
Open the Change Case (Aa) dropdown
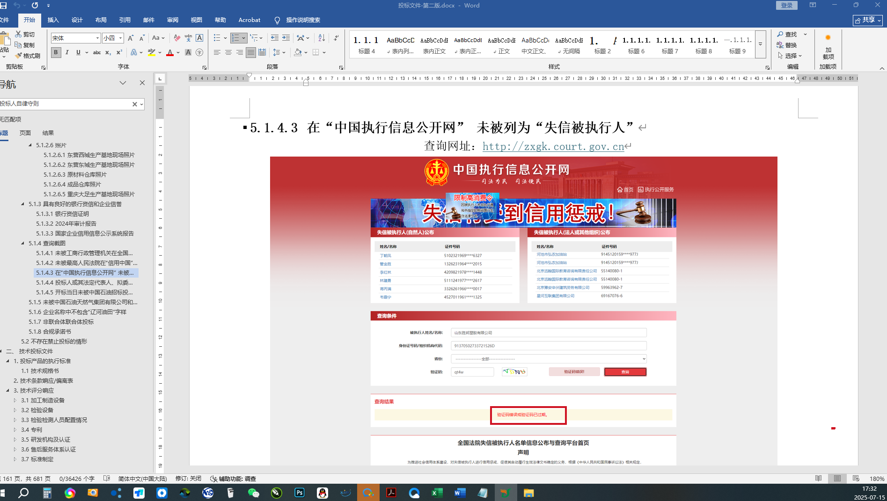click(x=157, y=38)
